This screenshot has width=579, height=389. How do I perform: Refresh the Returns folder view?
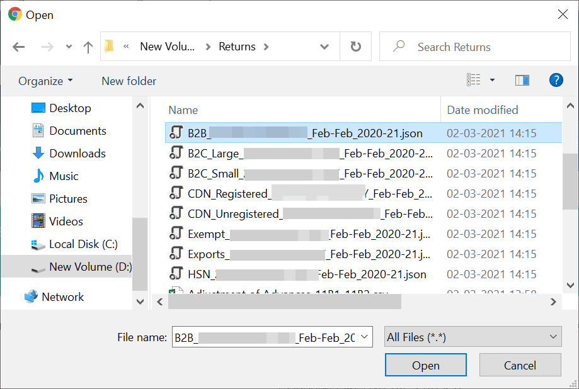click(355, 47)
